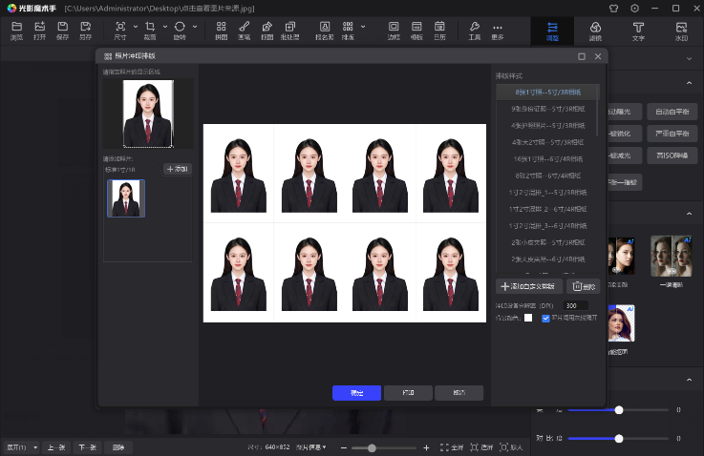Expand the 旋转 rotate dropdown arrow
The height and width of the screenshot is (456, 704).
(195, 26)
